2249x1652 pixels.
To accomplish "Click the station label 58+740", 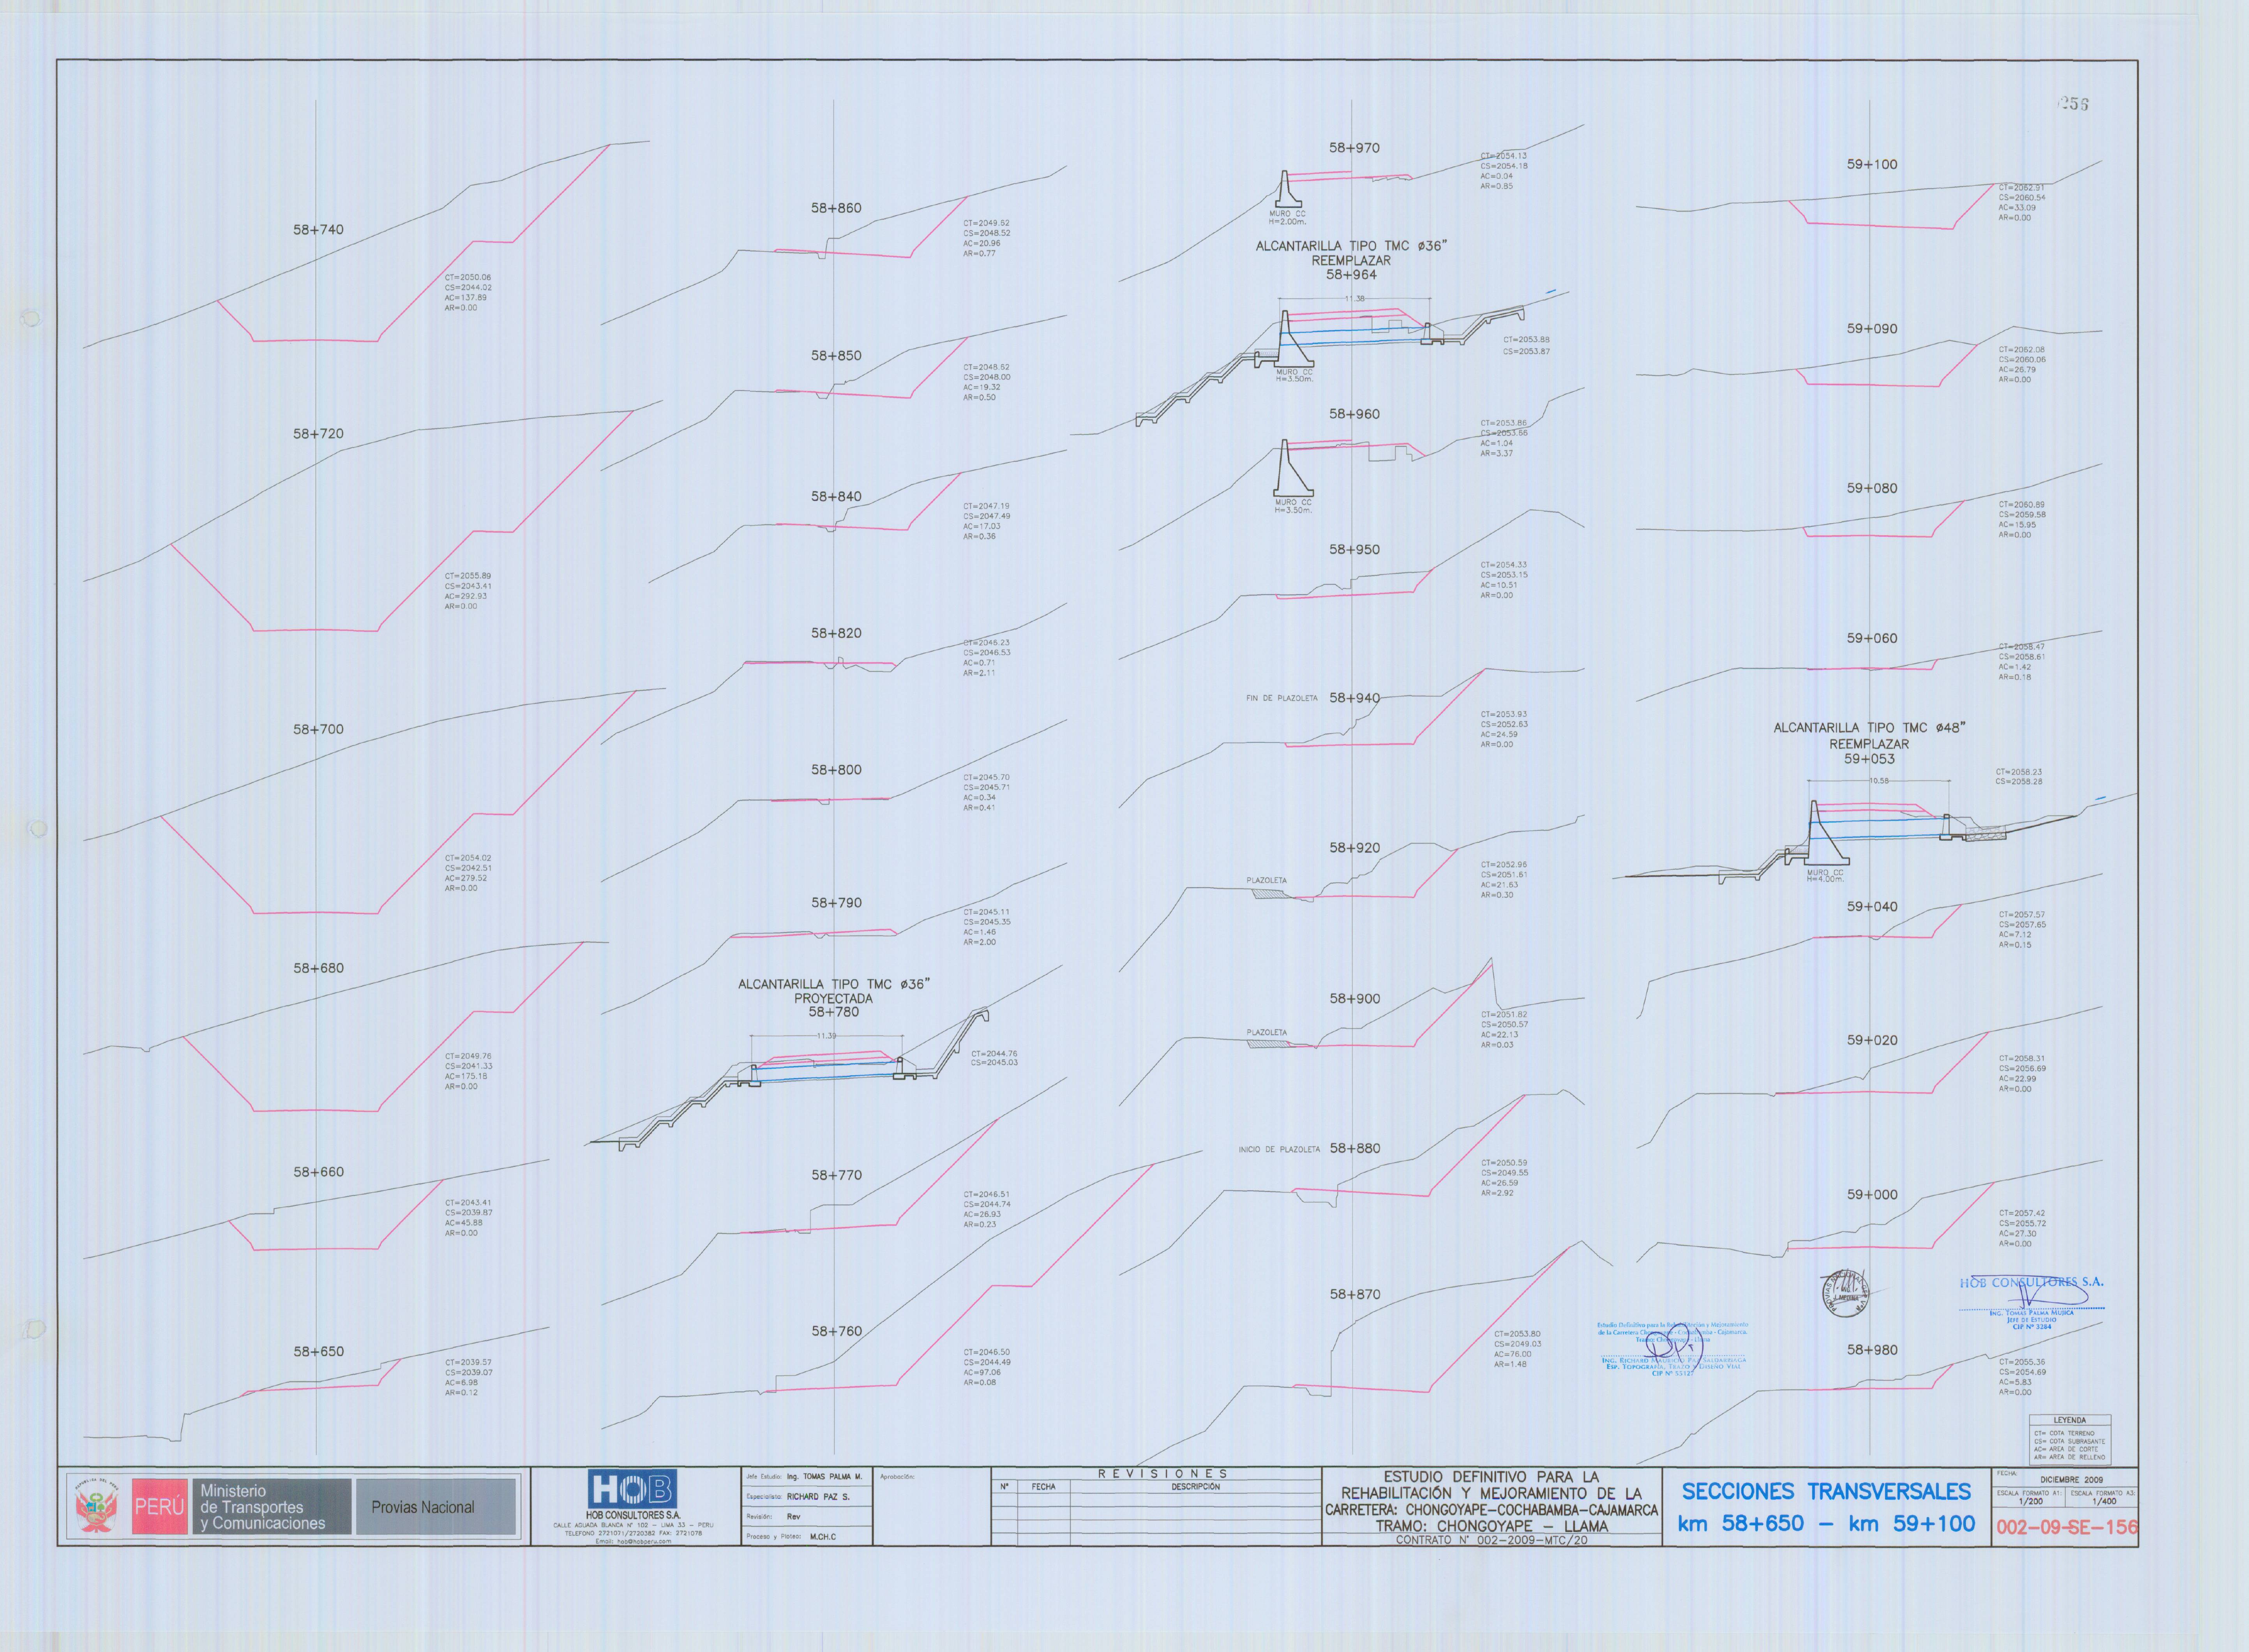I will pos(318,230).
